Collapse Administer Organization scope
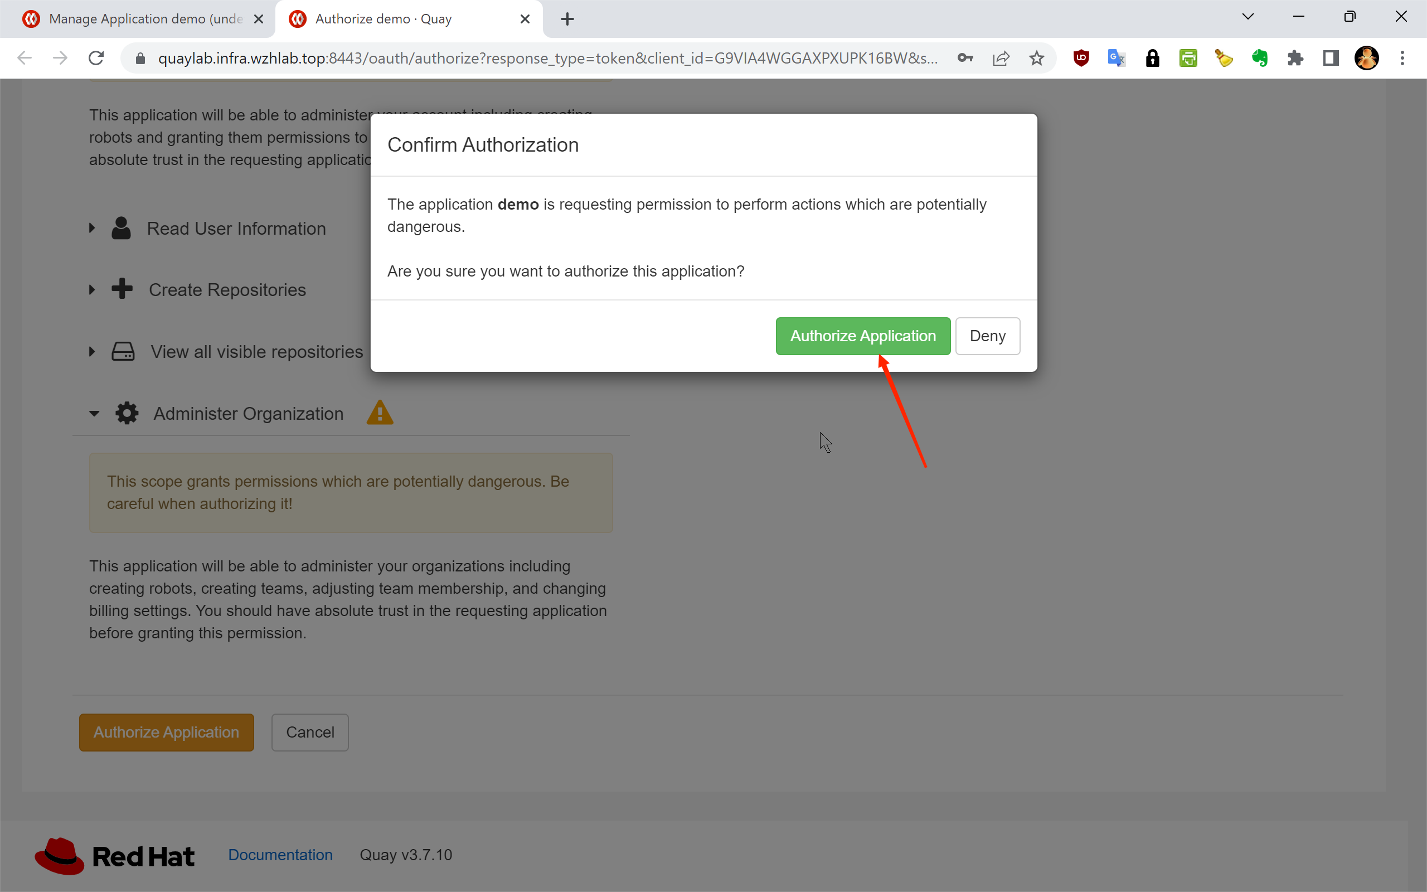 pos(247,414)
